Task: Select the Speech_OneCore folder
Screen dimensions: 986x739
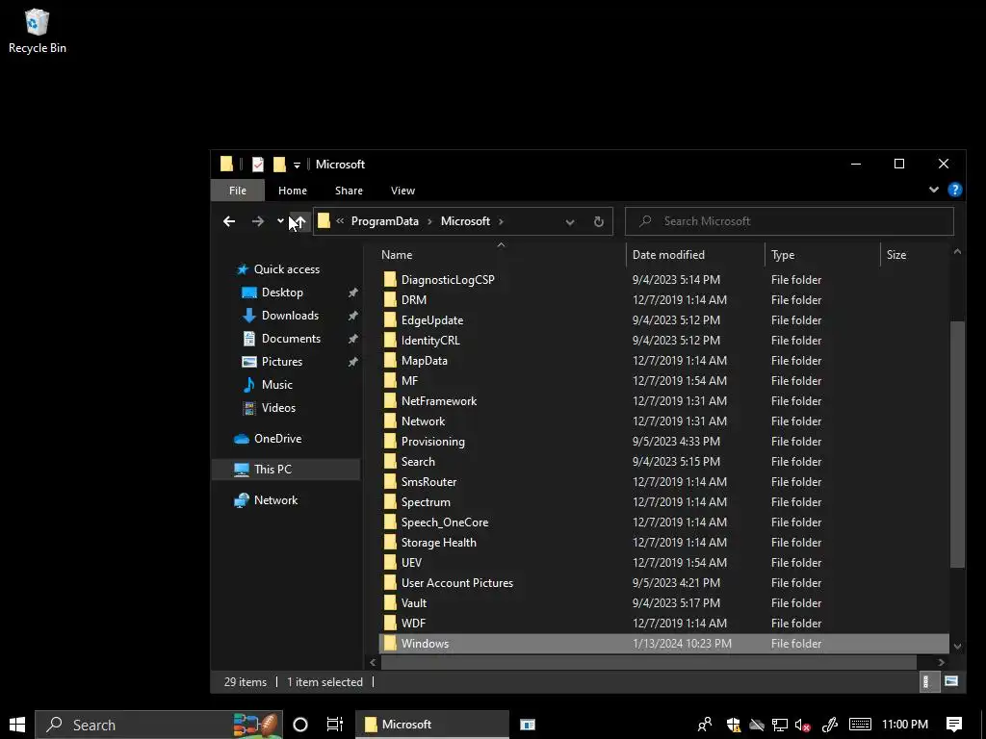Action: (x=445, y=522)
